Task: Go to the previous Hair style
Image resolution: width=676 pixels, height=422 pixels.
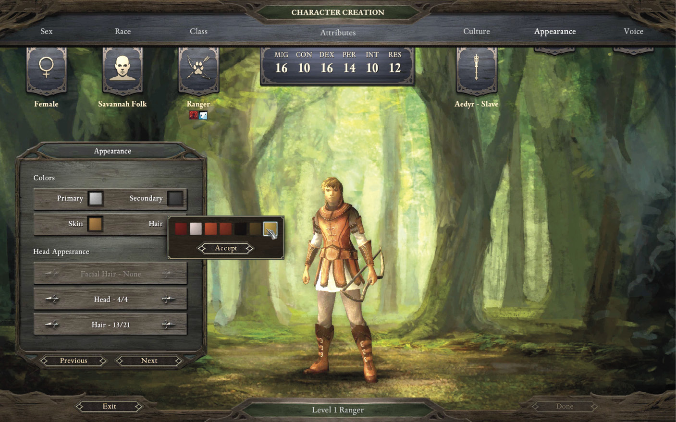Action: [52, 325]
